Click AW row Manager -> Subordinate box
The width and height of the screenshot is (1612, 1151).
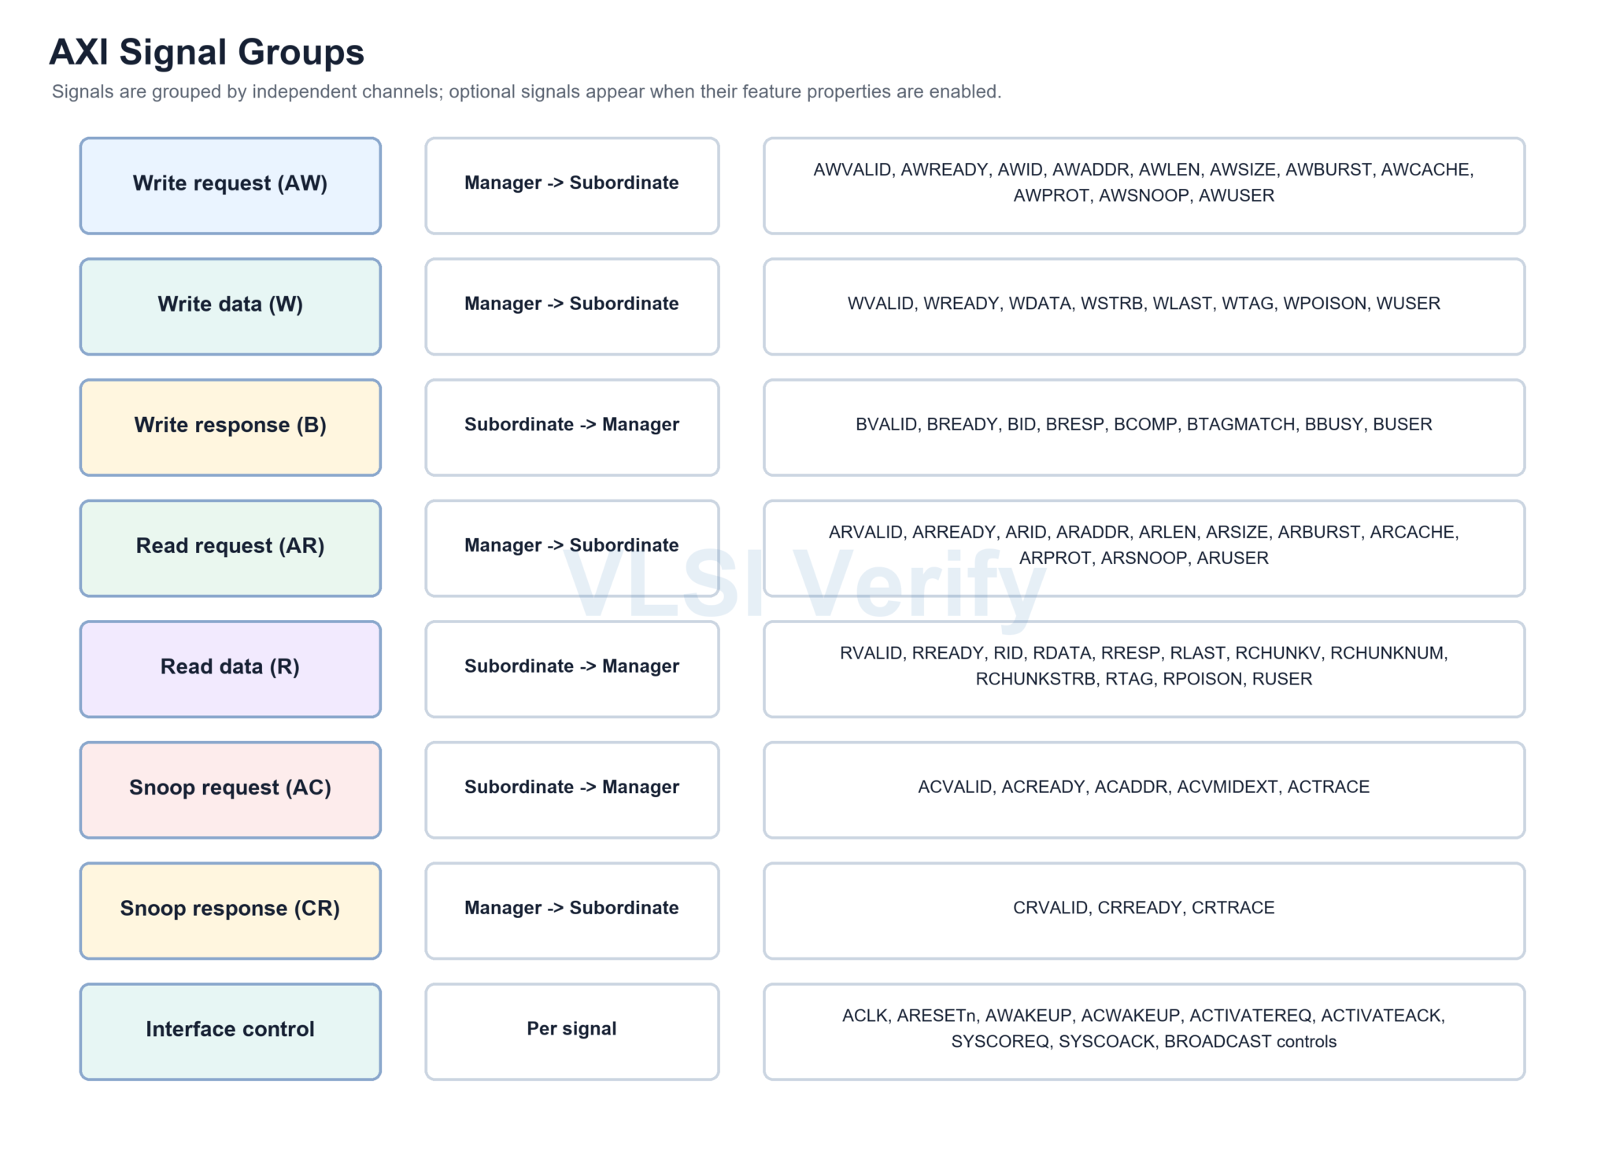click(x=572, y=186)
